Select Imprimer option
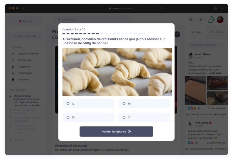Image resolution: width=233 pixels, height=161 pixels. tap(23, 79)
